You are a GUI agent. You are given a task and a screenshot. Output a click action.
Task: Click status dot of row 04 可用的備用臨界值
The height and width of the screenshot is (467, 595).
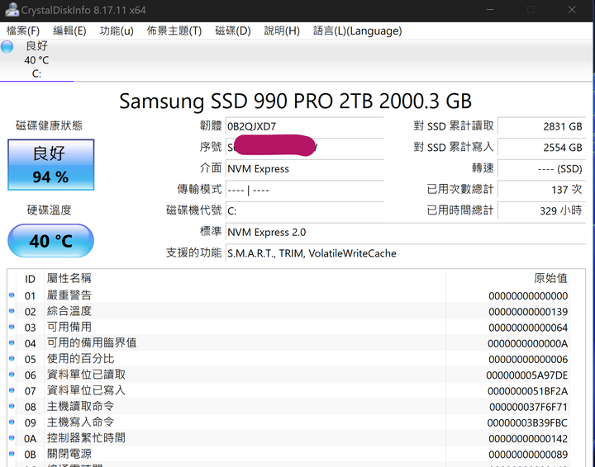pos(12,342)
